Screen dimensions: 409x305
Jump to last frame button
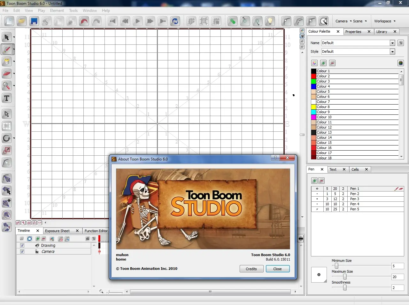163,21
